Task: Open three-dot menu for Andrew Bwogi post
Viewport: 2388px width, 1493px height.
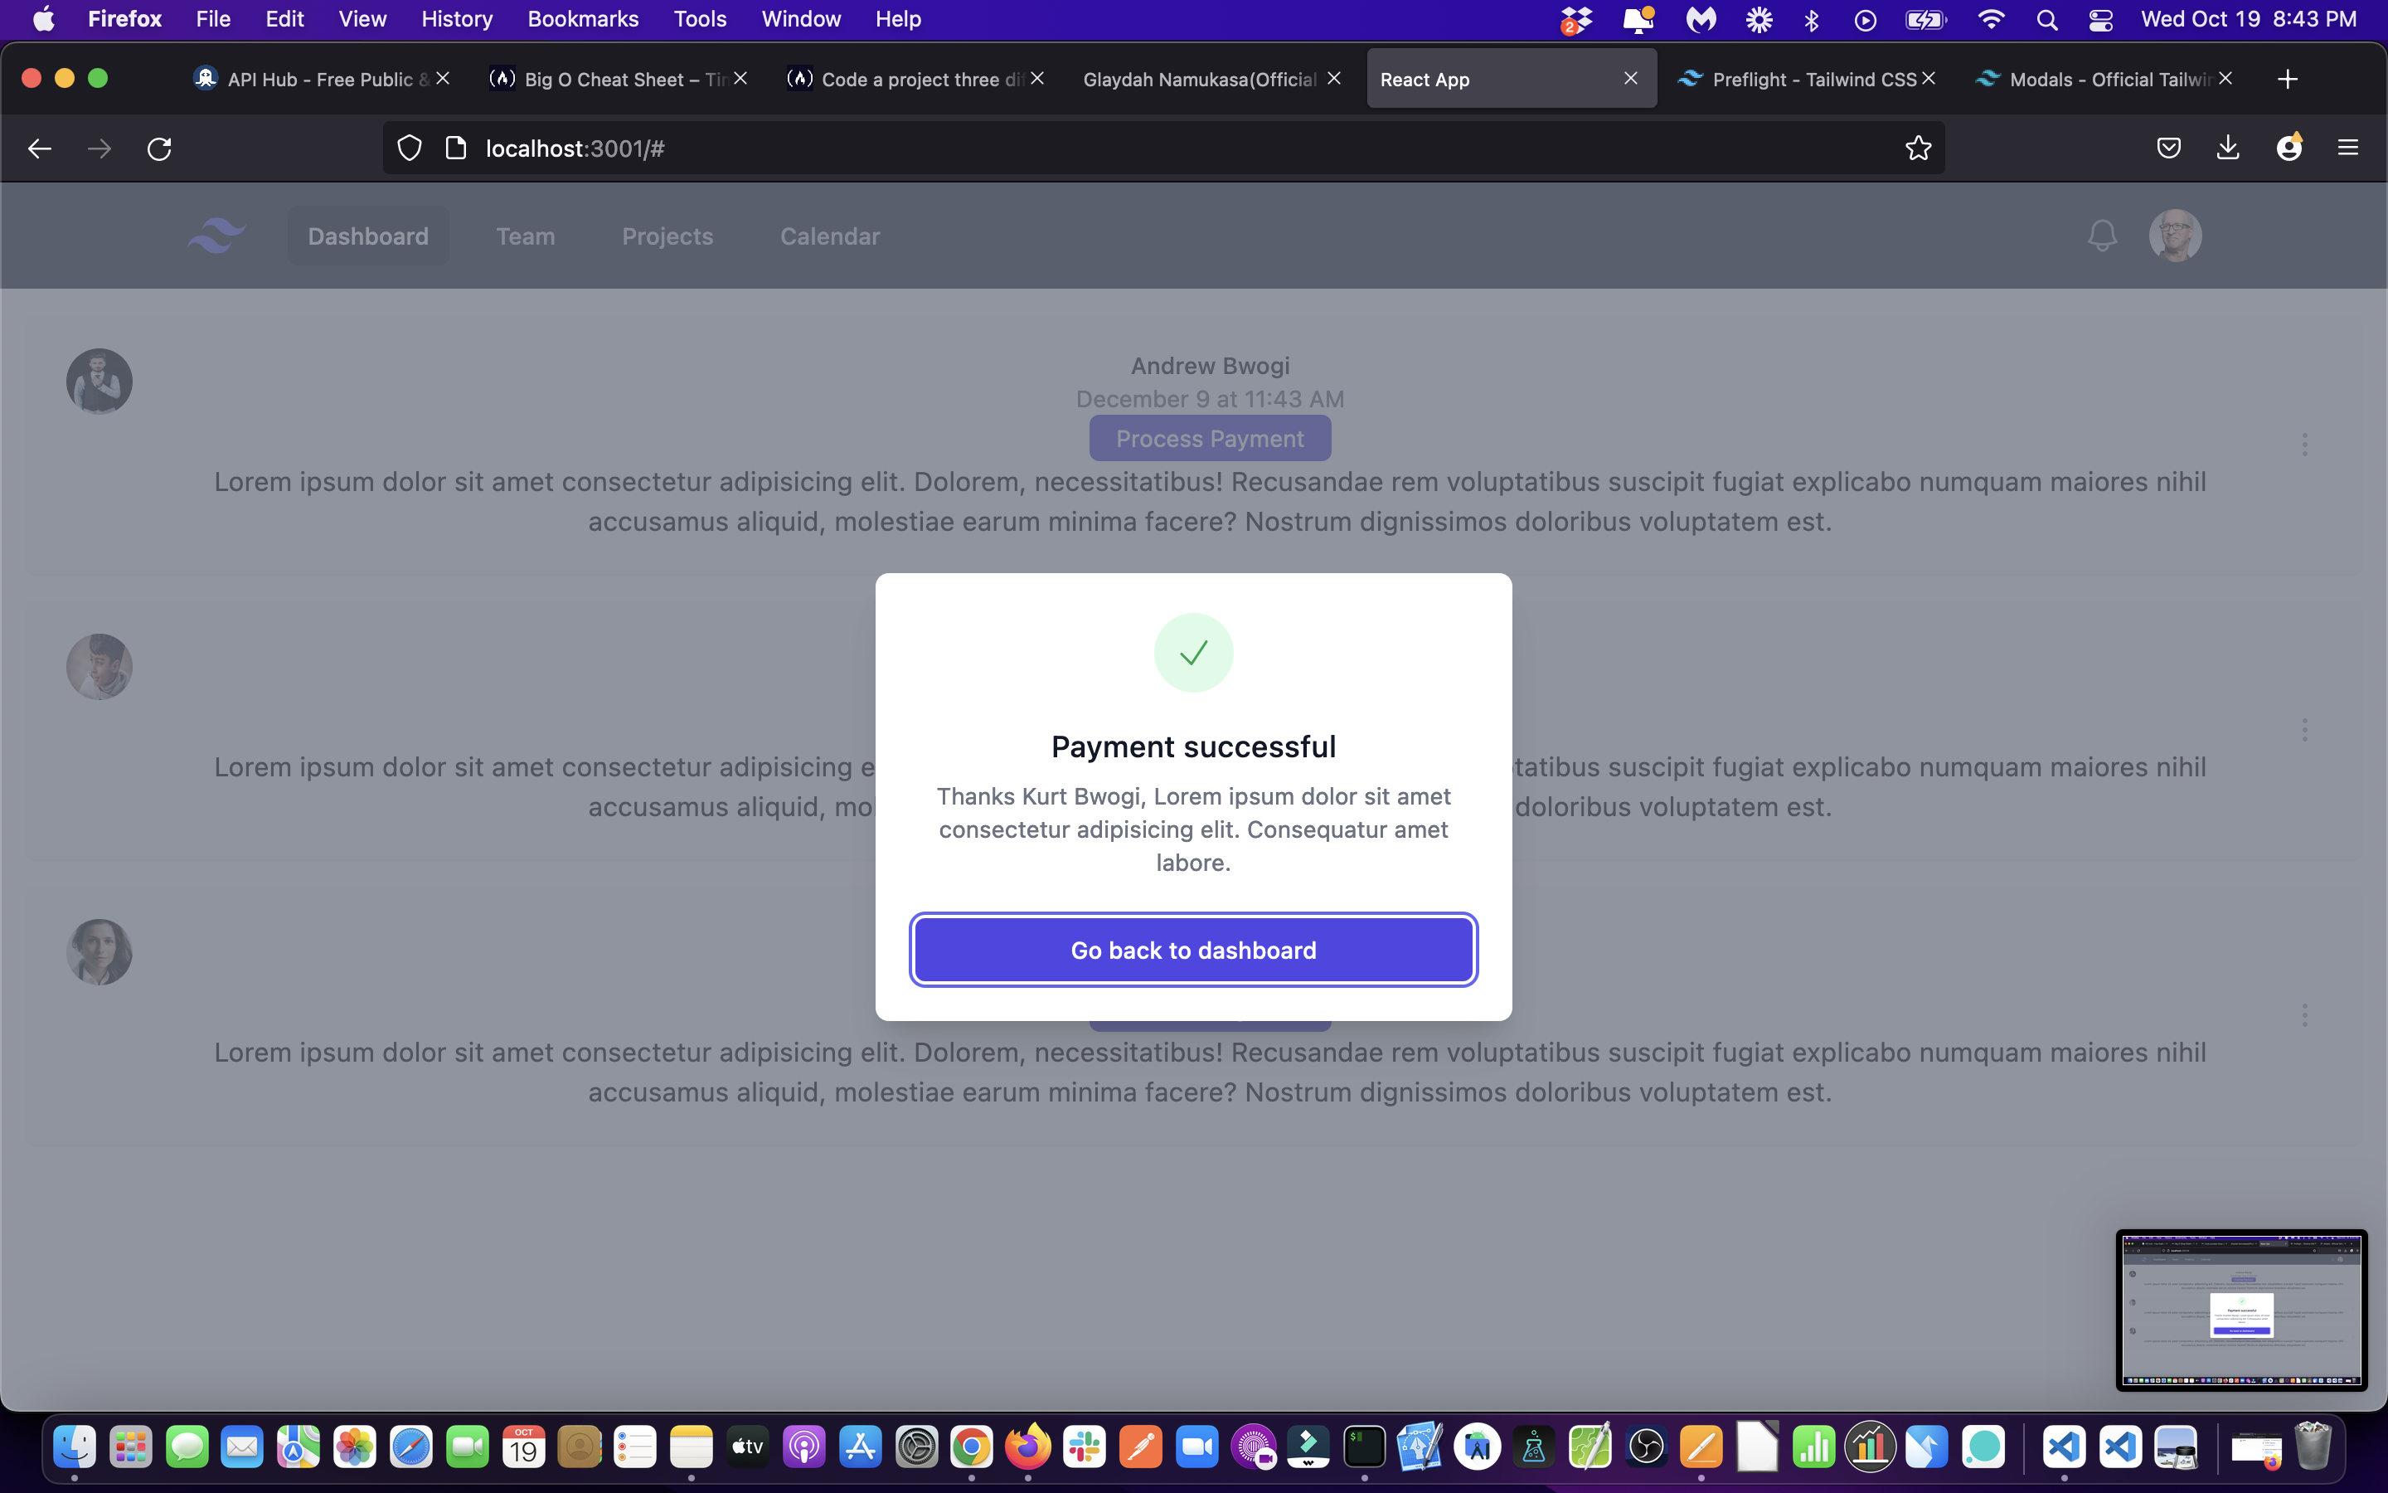Action: pyautogui.click(x=2304, y=445)
